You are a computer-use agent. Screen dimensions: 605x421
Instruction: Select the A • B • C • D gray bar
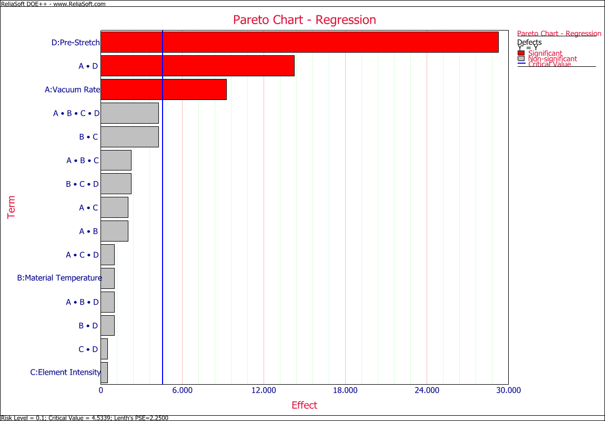[x=129, y=113]
